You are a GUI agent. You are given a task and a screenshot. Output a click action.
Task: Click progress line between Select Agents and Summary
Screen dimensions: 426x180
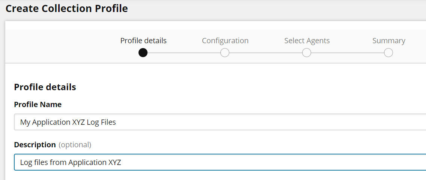(348, 53)
